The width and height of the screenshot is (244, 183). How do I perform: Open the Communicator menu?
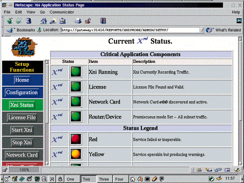(x=61, y=12)
